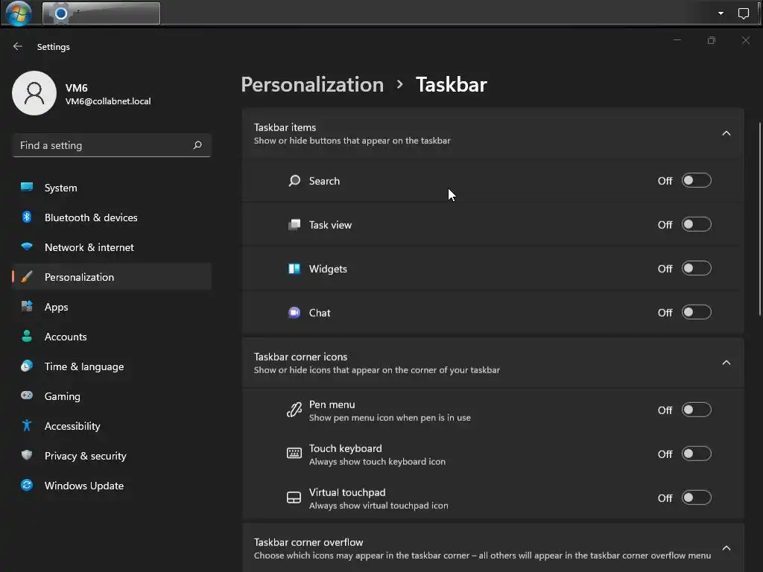Image resolution: width=763 pixels, height=572 pixels.
Task: Click the Find a setting search box
Action: click(104, 145)
